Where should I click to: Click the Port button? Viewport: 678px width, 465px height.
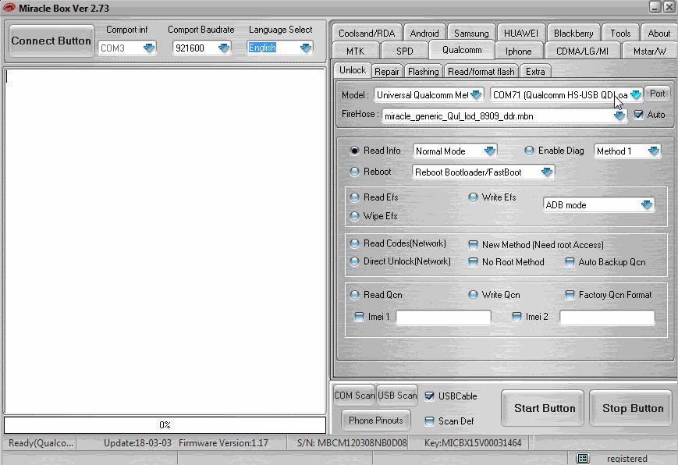pos(657,94)
